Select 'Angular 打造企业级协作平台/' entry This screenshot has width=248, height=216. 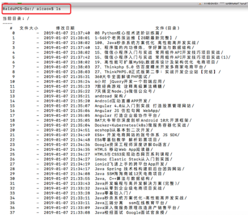point(127,116)
